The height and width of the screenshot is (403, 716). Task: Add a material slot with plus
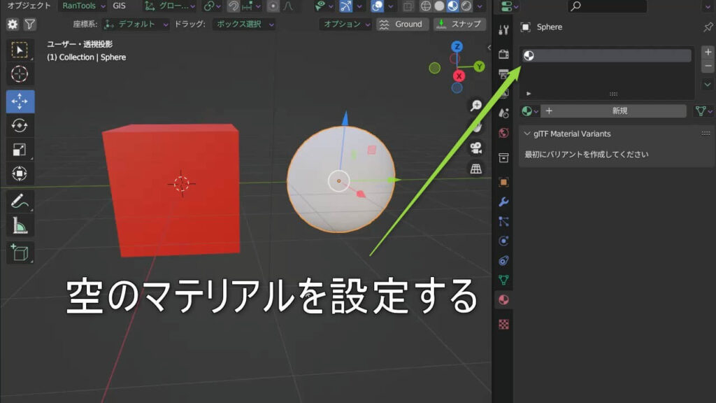tap(708, 52)
